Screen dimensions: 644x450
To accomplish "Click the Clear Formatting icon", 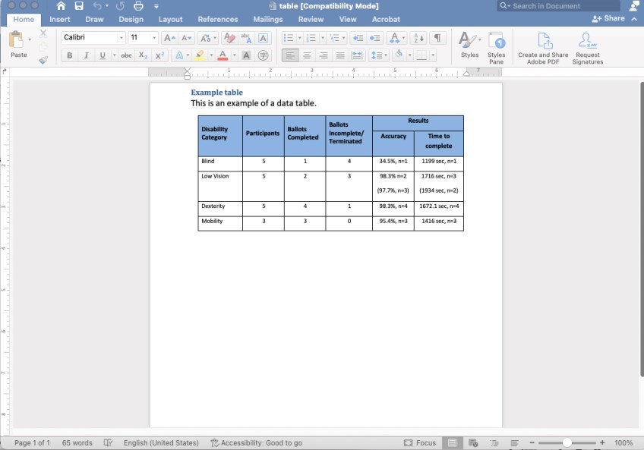I will (229, 38).
